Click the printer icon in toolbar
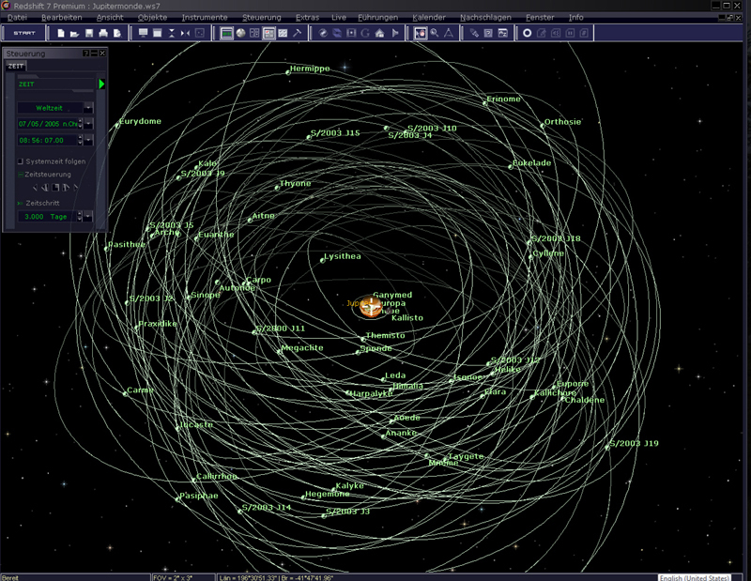 click(103, 33)
